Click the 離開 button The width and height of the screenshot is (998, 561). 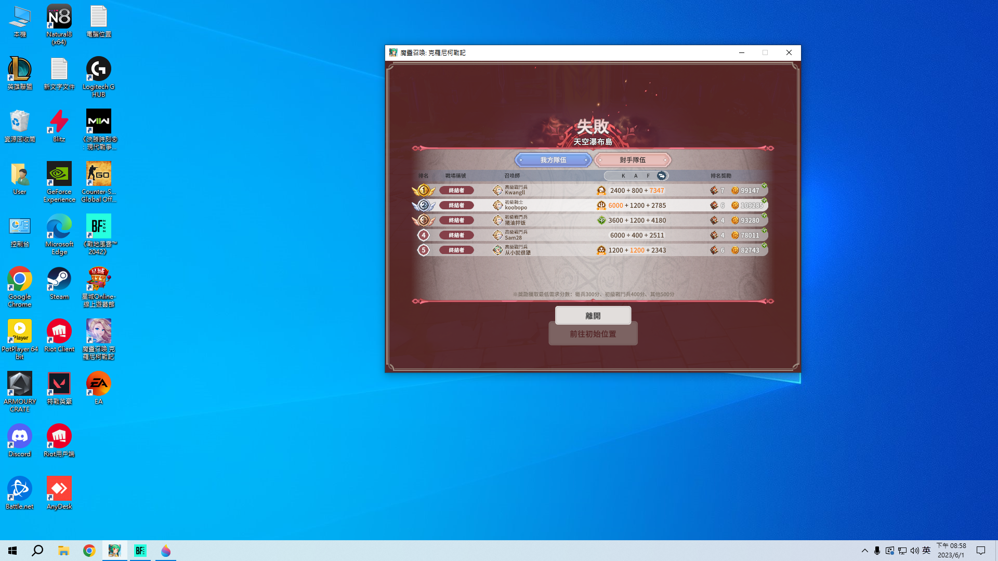(x=593, y=315)
